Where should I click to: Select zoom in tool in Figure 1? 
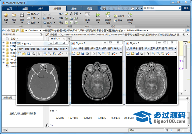(x=45, y=54)
